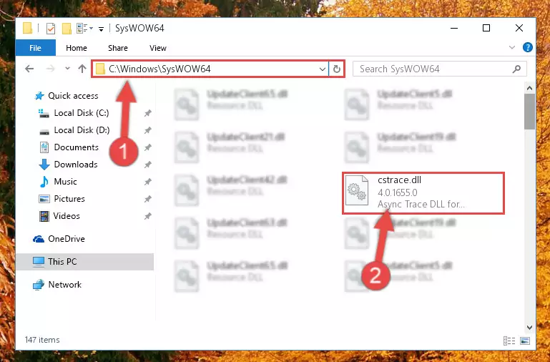Go forward using the forward arrow

coord(51,69)
